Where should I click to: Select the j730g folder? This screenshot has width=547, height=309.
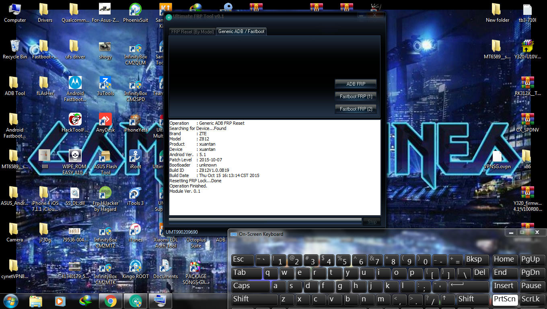[x=45, y=233]
